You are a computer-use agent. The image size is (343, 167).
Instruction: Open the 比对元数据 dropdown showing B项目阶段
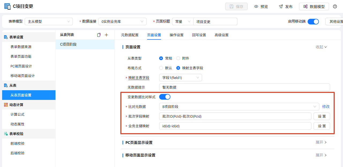pos(239,107)
